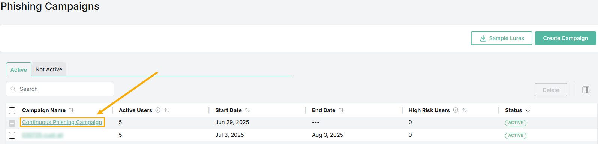Sort by Campaign Name arrows icon
Viewport: 598px width, 144px height.
(71, 110)
